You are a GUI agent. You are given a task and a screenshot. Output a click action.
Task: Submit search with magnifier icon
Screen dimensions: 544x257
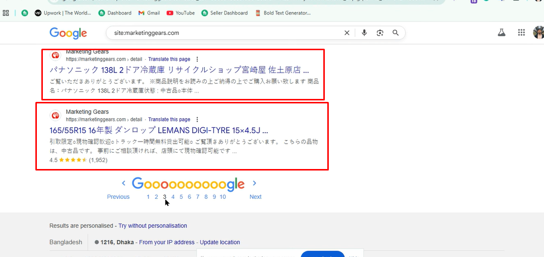[x=396, y=33]
